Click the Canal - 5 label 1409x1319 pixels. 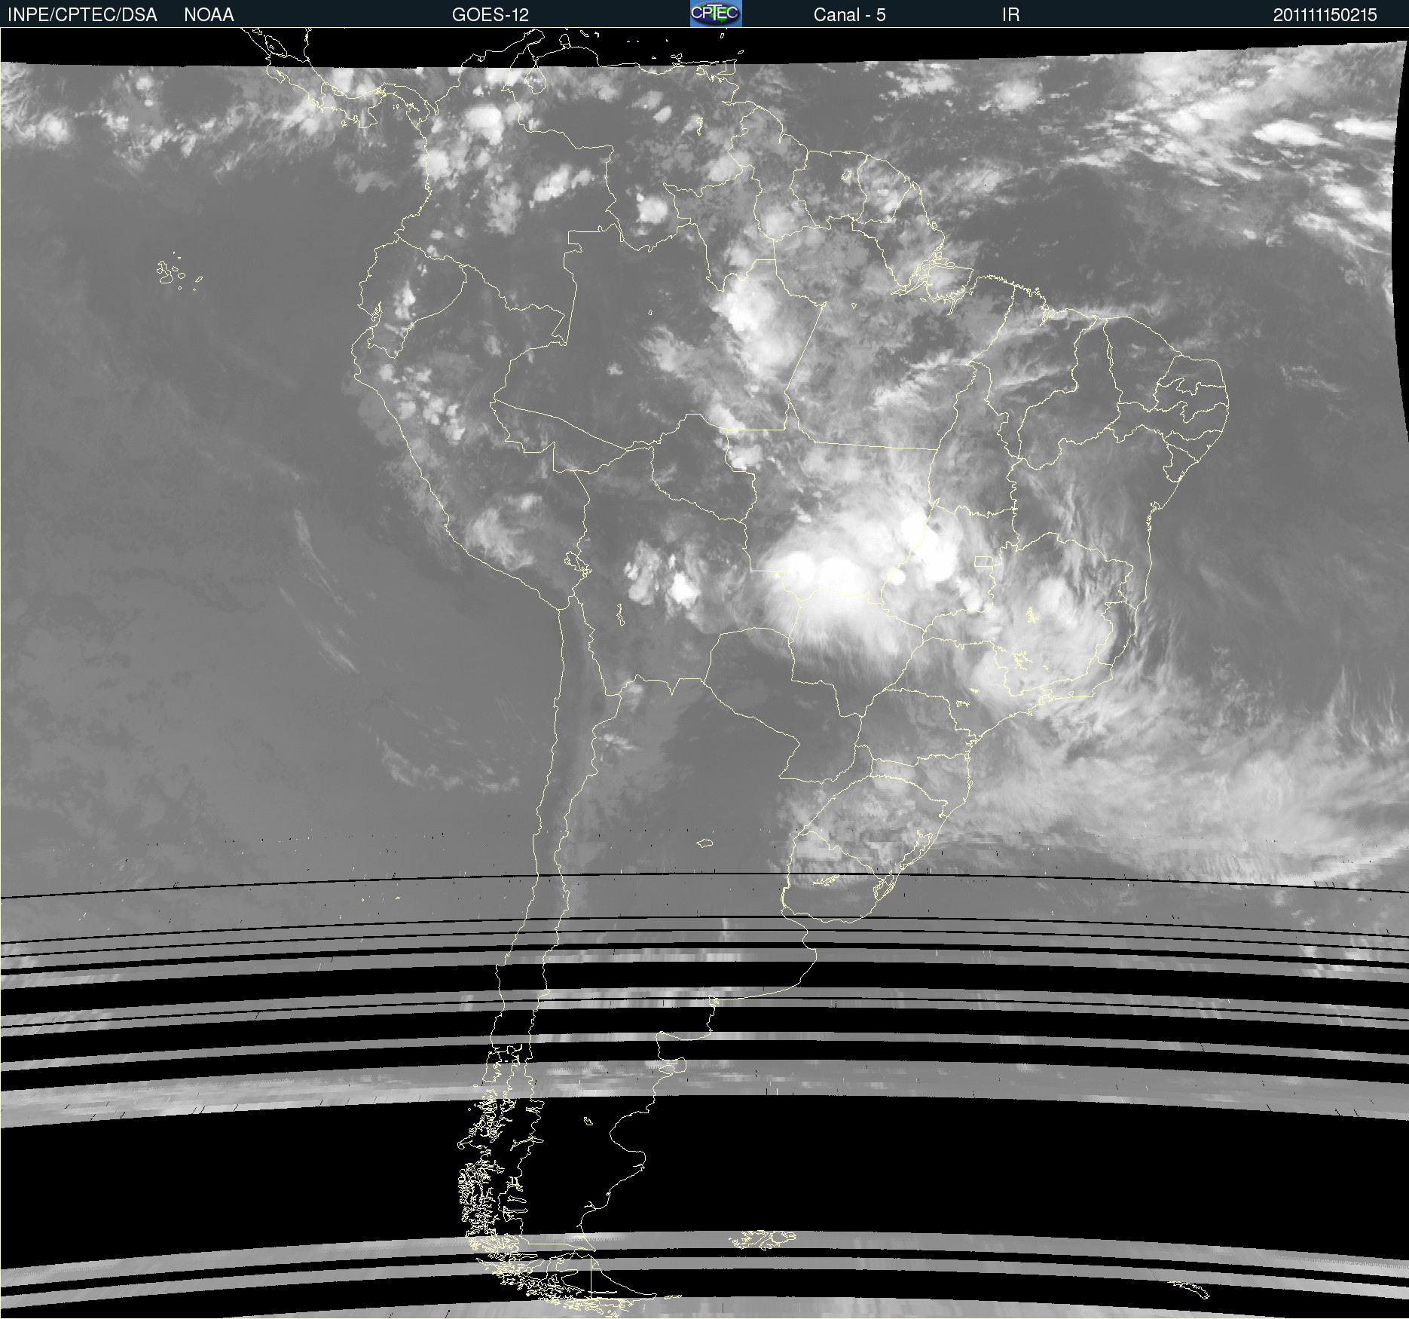(849, 15)
